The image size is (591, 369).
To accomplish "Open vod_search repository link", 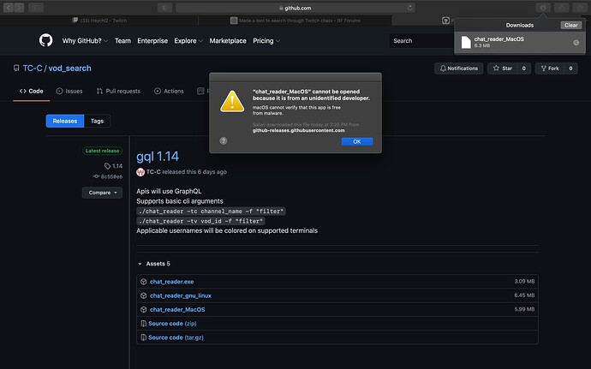I will point(69,68).
